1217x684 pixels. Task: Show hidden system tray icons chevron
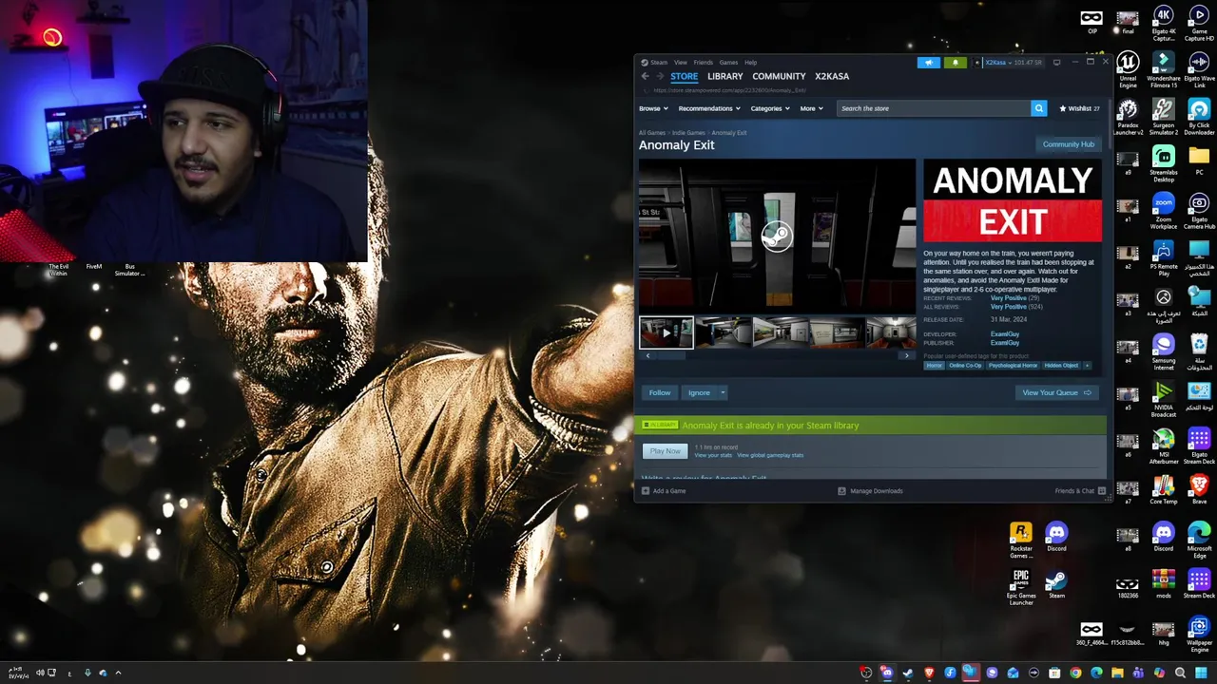(118, 673)
